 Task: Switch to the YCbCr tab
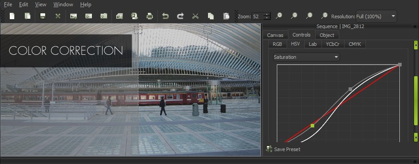333,44
